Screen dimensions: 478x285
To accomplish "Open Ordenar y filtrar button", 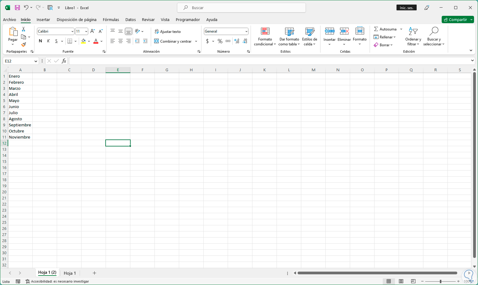I will coord(413,37).
